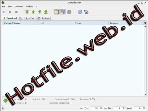Open the File menu
This screenshot has height=111, width=148.
coord(4,7)
